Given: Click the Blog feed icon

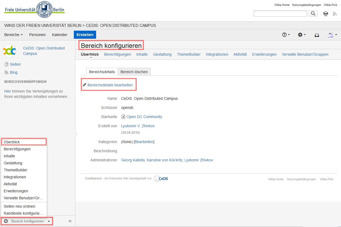Looking at the screenshot, I should (x=6, y=72).
